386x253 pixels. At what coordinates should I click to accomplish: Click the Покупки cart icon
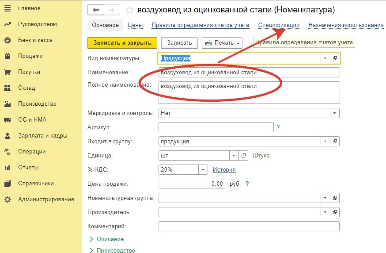coord(8,72)
